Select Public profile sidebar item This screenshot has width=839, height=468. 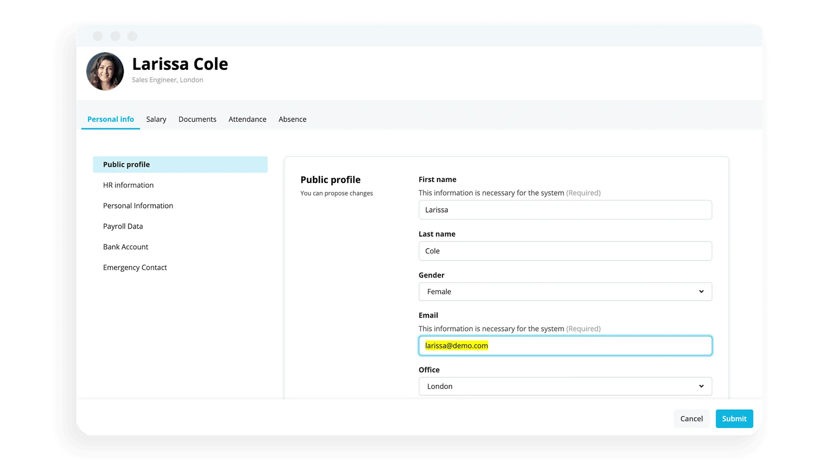180,164
